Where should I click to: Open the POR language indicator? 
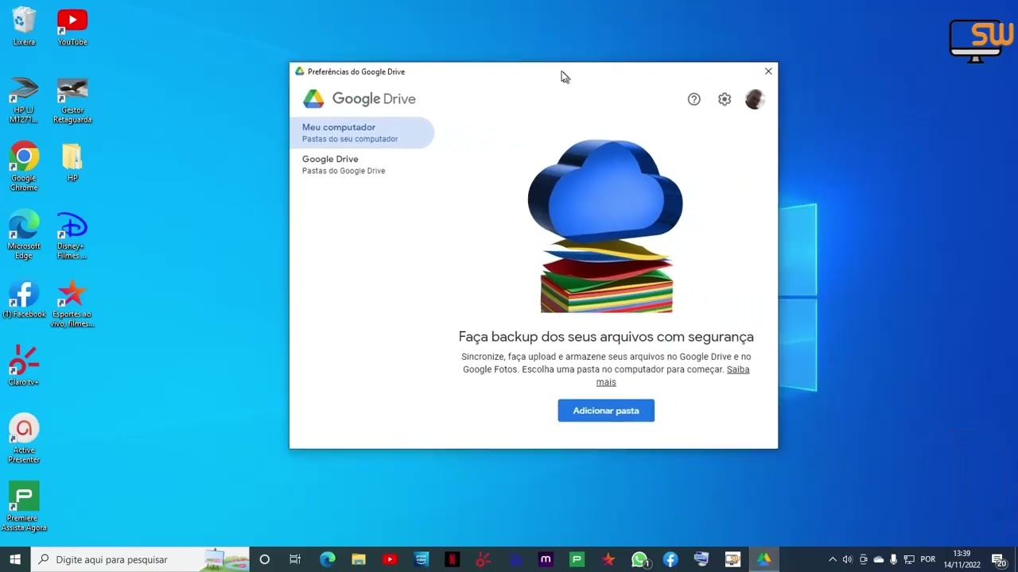tap(927, 559)
